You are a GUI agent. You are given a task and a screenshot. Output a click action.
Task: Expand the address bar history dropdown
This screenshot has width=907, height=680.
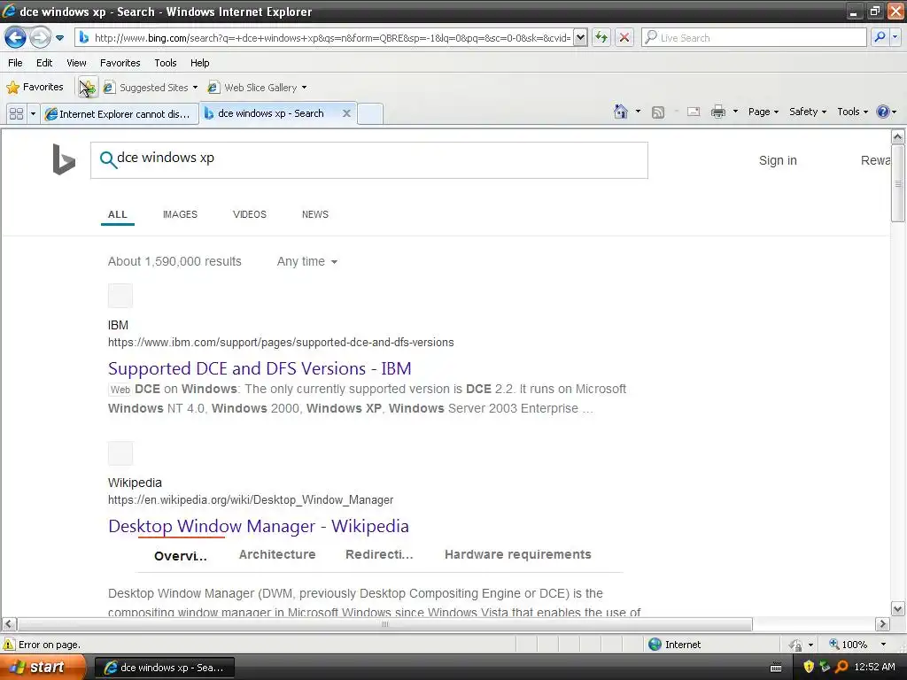(x=580, y=38)
